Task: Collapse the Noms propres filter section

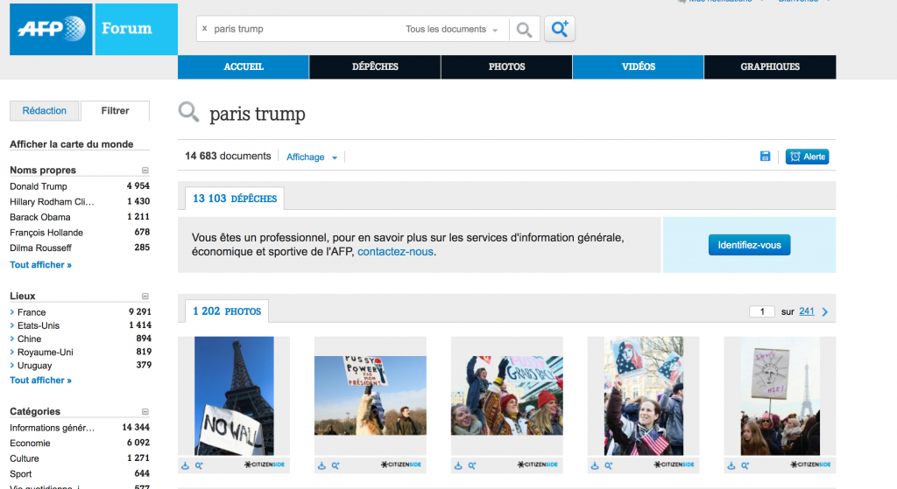Action: coord(145,171)
